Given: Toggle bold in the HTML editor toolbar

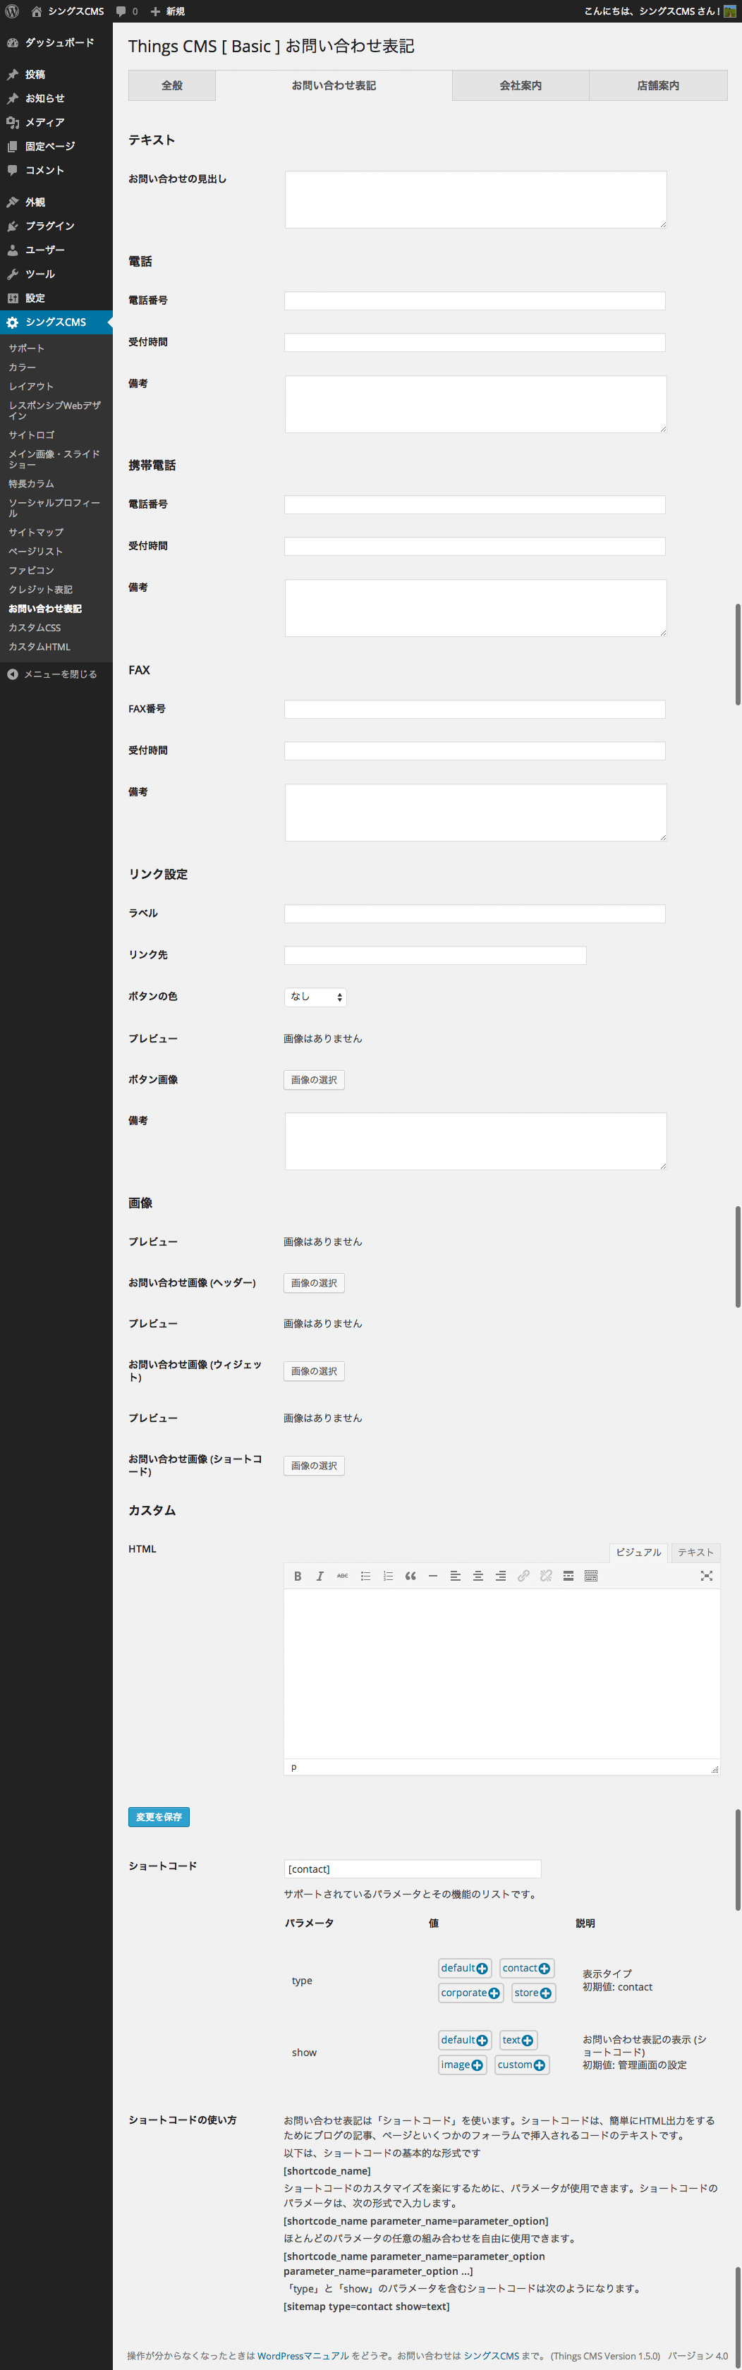Looking at the screenshot, I should 297,1576.
